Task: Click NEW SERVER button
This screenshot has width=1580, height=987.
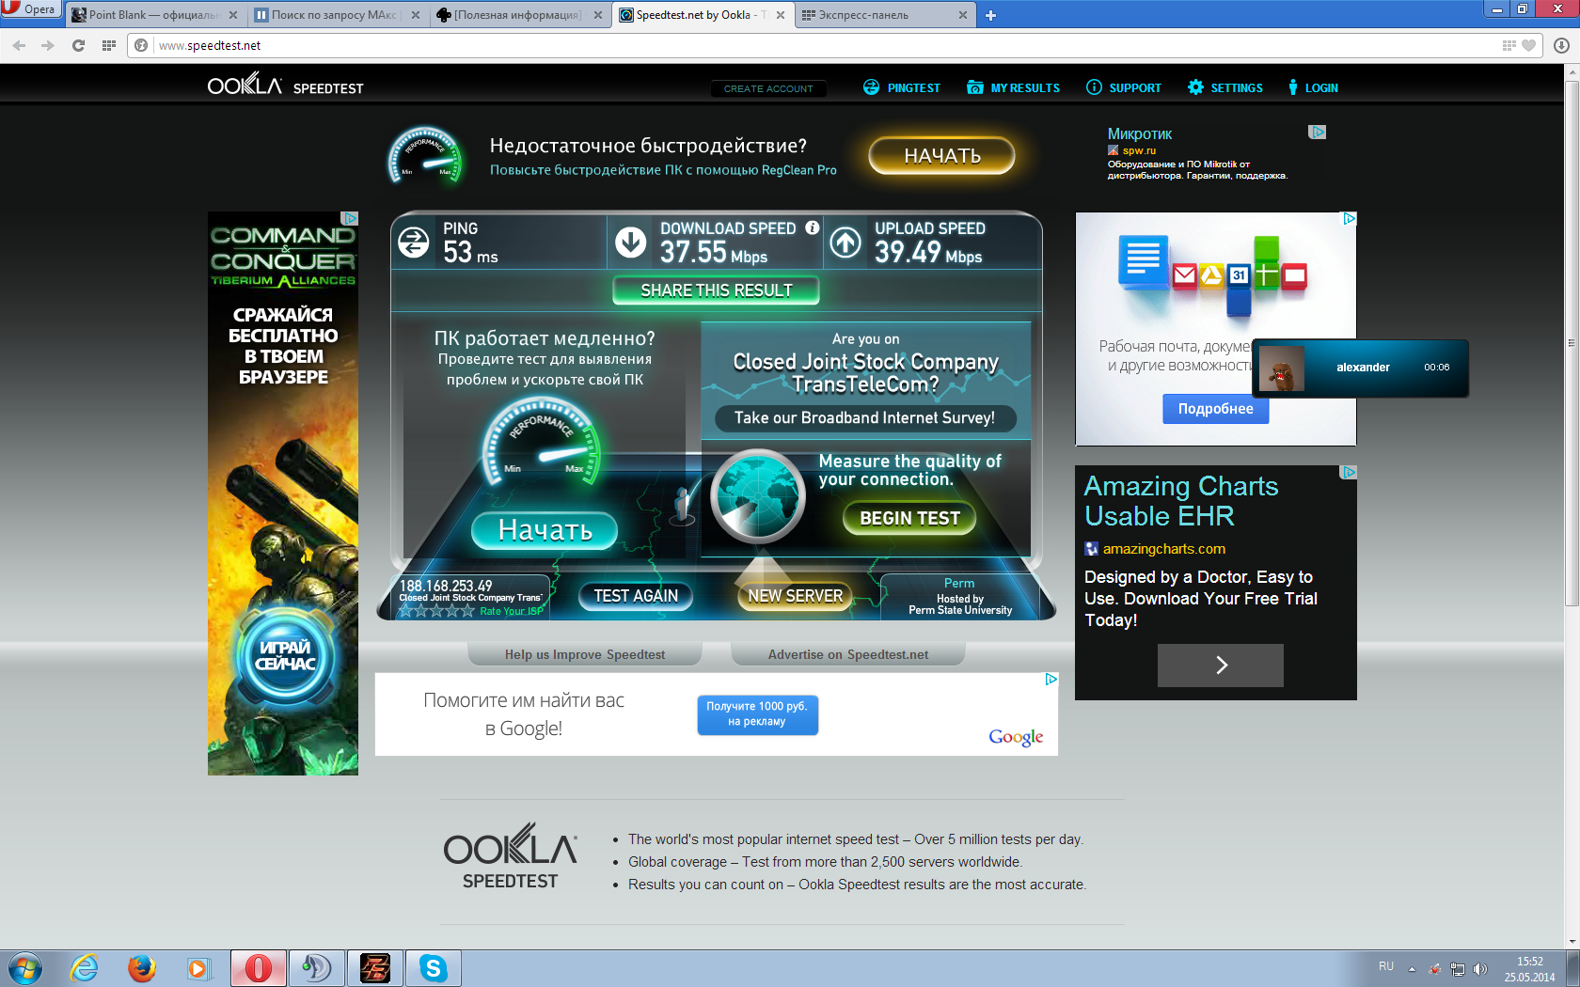Action: click(795, 596)
